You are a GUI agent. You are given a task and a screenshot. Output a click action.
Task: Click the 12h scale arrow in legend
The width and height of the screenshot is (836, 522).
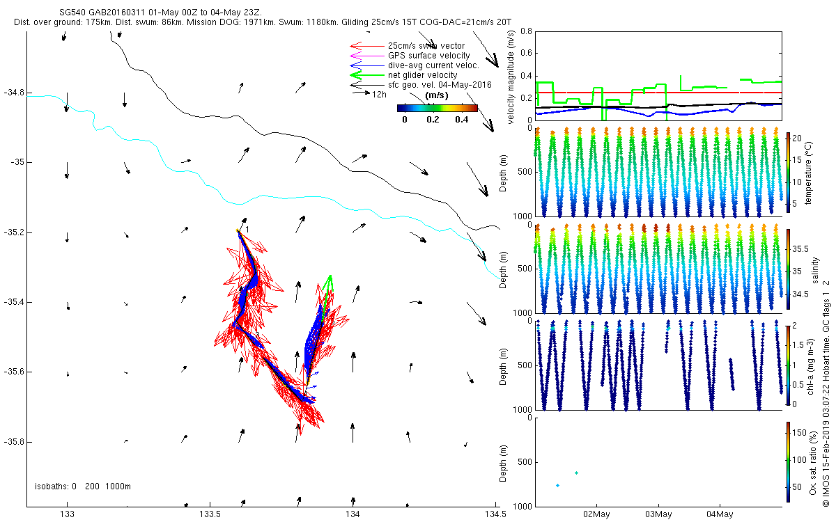(362, 93)
